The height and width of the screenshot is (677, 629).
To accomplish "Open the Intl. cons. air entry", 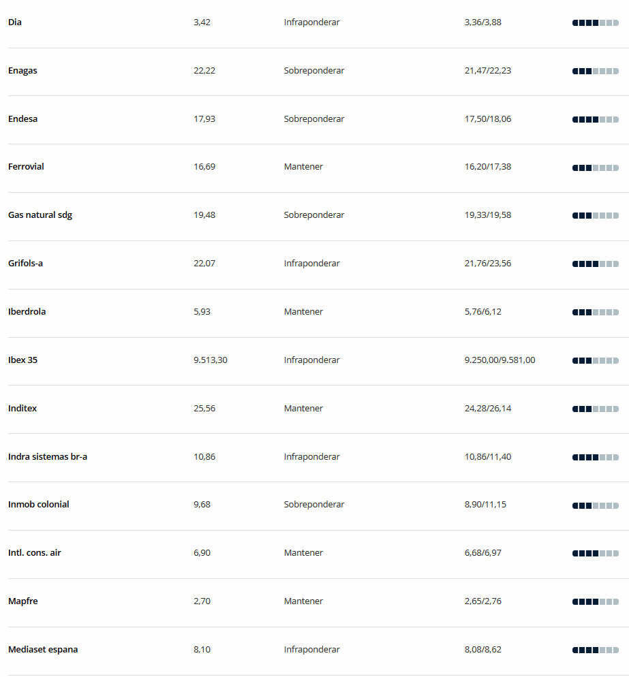I will pos(35,552).
